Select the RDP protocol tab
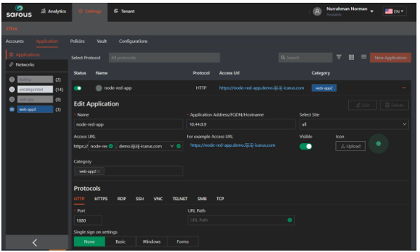 [122, 199]
